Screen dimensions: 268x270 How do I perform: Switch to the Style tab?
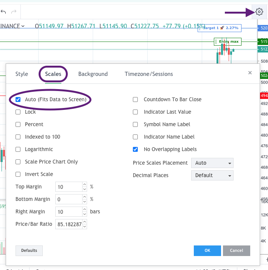(22, 74)
